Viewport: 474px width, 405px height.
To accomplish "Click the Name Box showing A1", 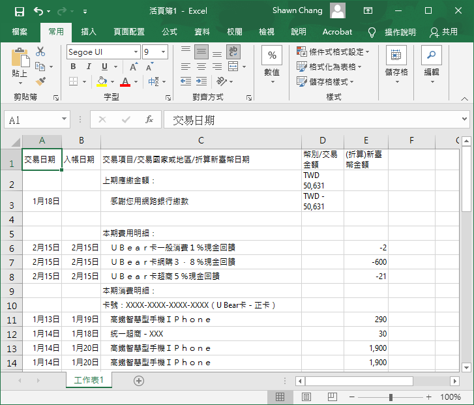I will pyautogui.click(x=37, y=120).
